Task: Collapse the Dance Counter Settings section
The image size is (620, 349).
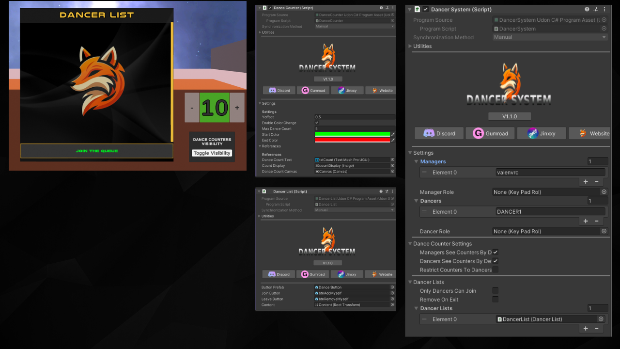Action: point(410,244)
